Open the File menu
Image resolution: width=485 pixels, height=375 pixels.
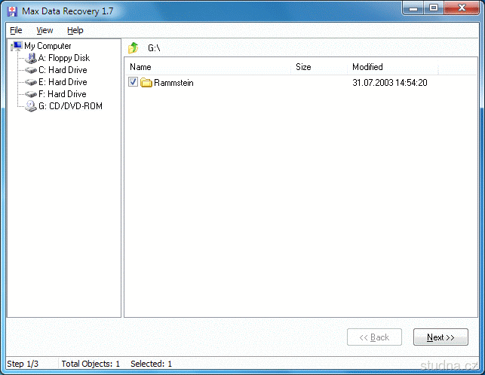[16, 30]
